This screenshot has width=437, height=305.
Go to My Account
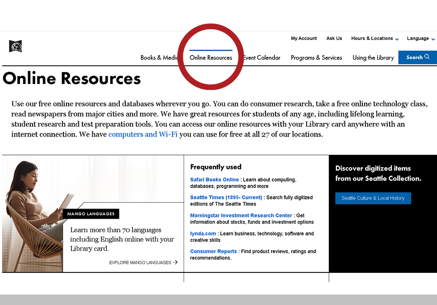coord(304,38)
